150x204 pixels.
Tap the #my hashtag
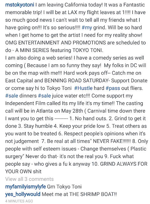point(87,27)
